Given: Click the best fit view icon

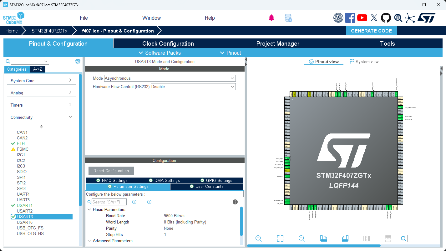Looking at the screenshot, I should (280, 238).
